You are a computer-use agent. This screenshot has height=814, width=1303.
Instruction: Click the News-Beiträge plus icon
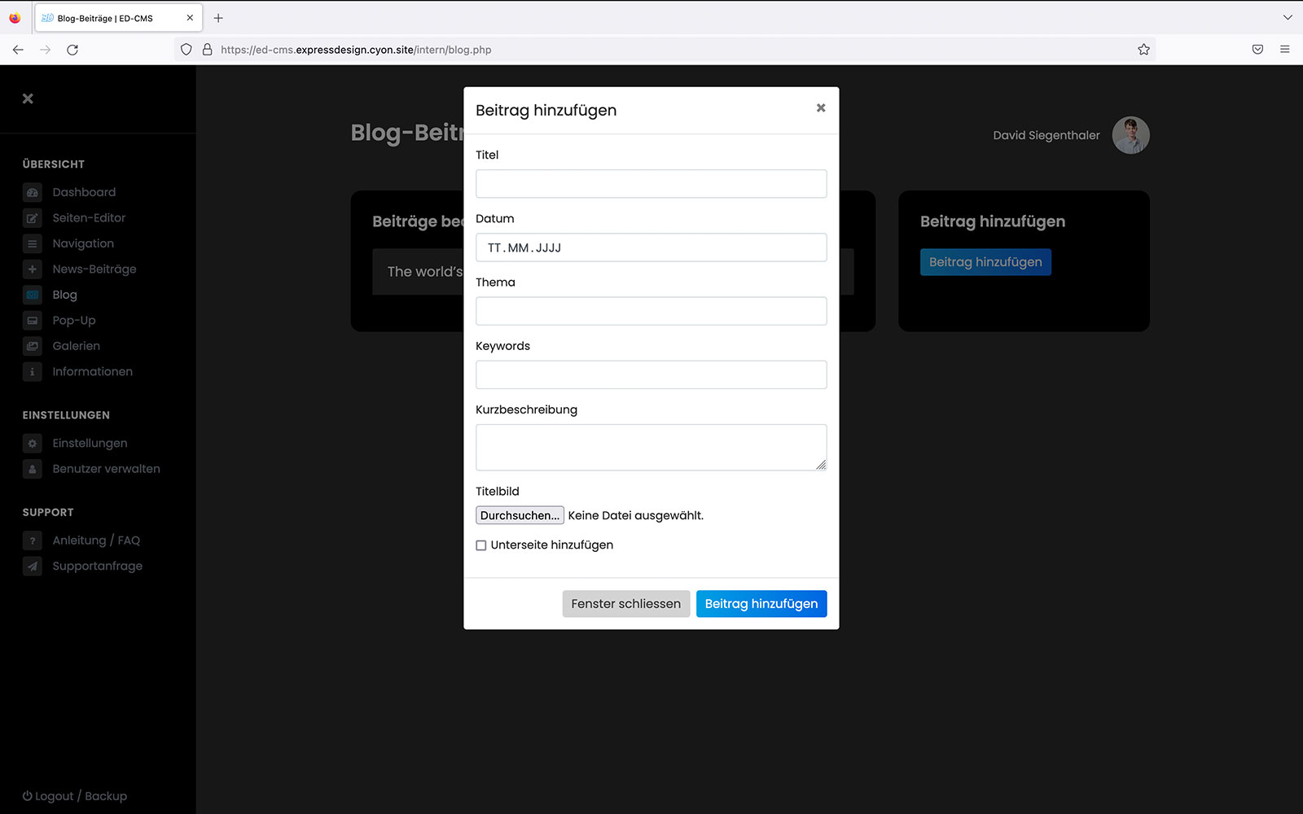point(33,269)
